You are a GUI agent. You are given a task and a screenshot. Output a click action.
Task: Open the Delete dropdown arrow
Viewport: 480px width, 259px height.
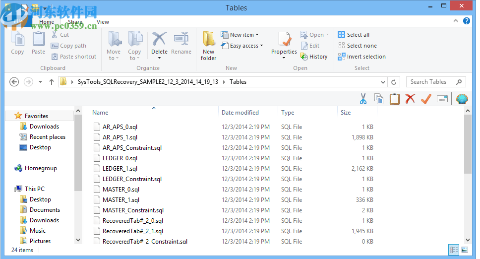pyautogui.click(x=160, y=58)
